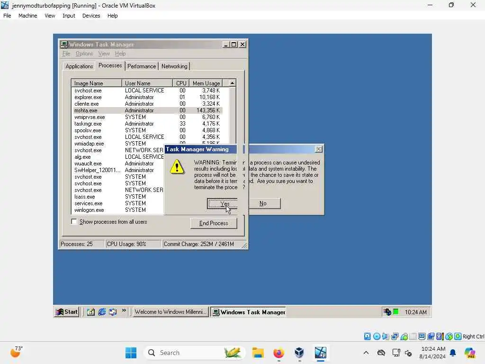Click the display settings icon in VirtualBox status bar
The height and width of the screenshot is (364, 485).
click(x=422, y=337)
